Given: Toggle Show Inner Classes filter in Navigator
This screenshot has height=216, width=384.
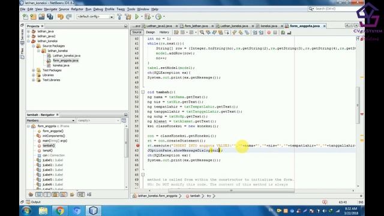Looking at the screenshot, I should (63, 194).
